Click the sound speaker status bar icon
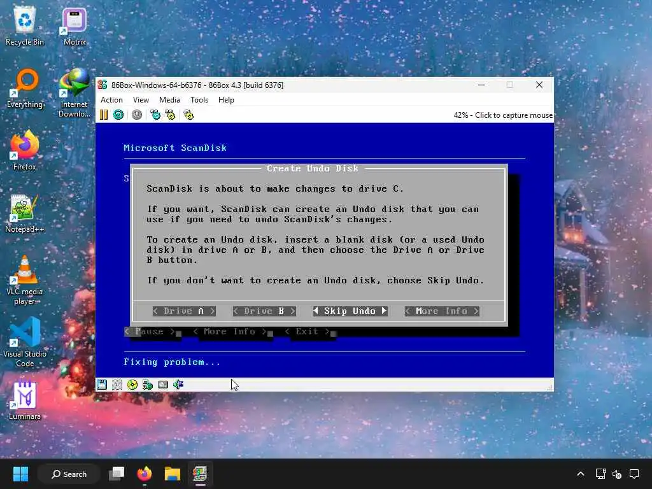This screenshot has width=652, height=489. 178,385
